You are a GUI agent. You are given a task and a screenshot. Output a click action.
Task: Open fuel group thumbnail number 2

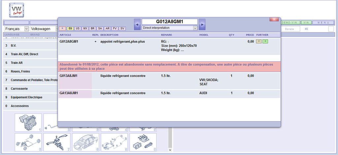point(51,122)
